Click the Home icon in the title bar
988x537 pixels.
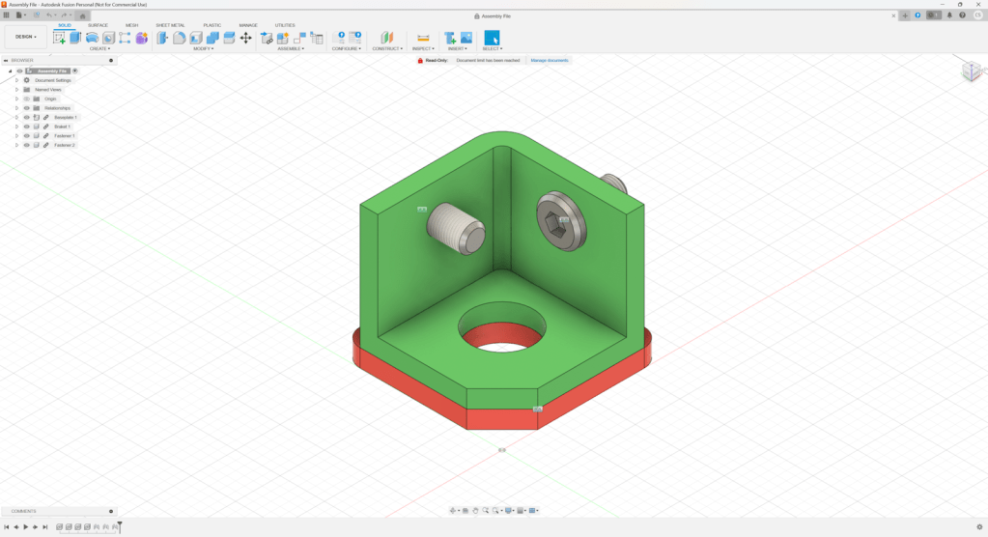pyautogui.click(x=83, y=15)
